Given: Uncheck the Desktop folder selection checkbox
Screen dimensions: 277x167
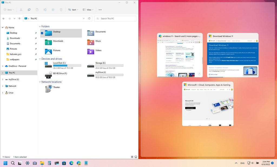Looking at the screenshot, I should 42,33.
